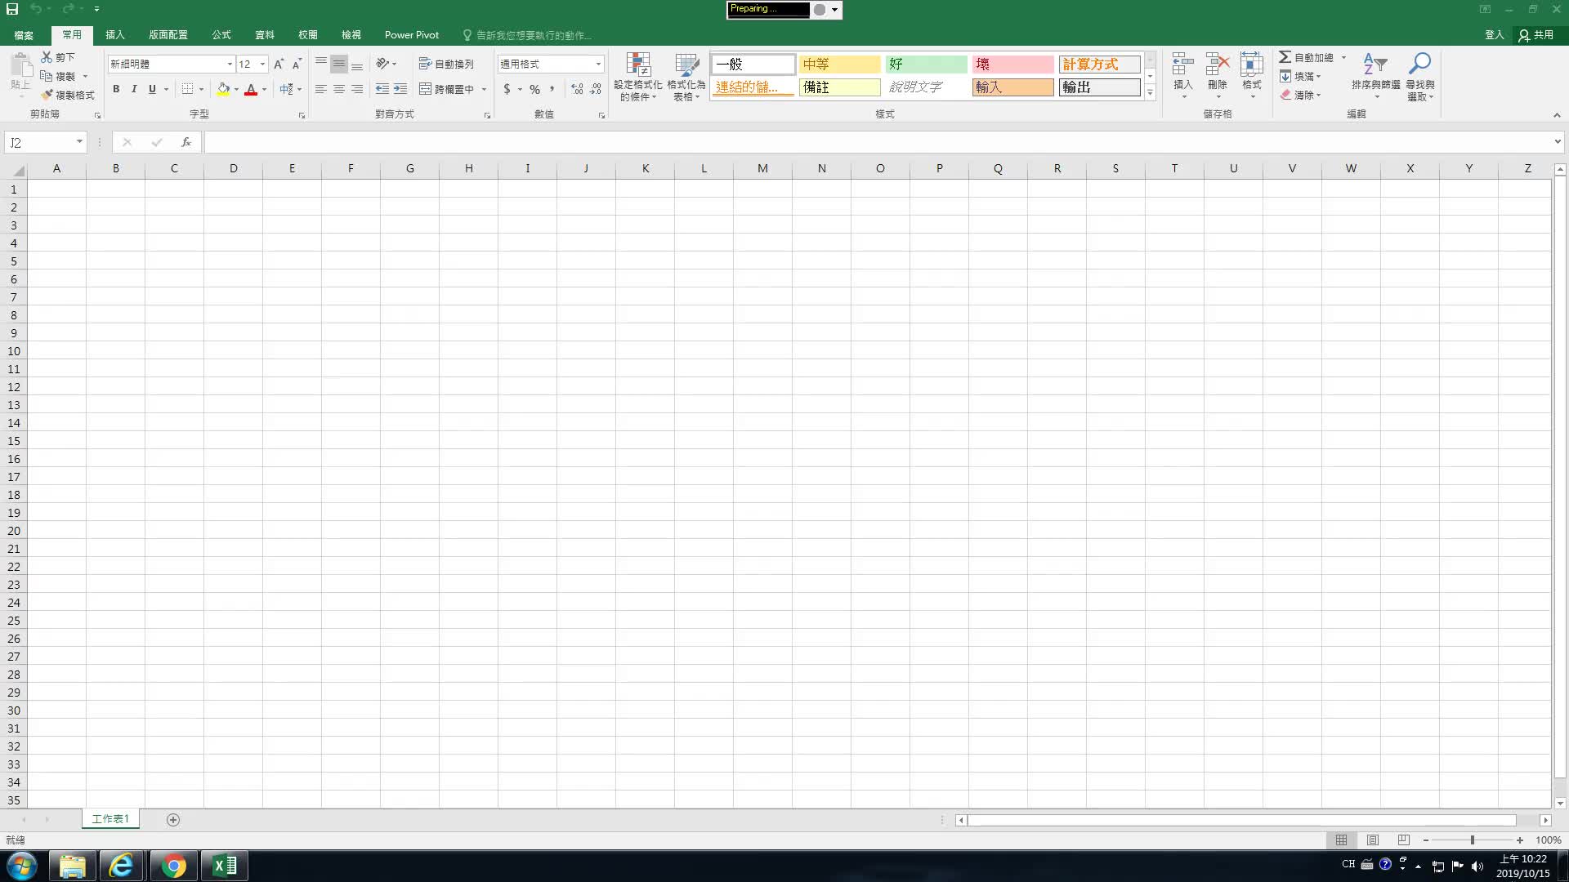Viewport: 1569px width, 882px height.
Task: Click the Decrease Decimal icon
Action: click(596, 89)
